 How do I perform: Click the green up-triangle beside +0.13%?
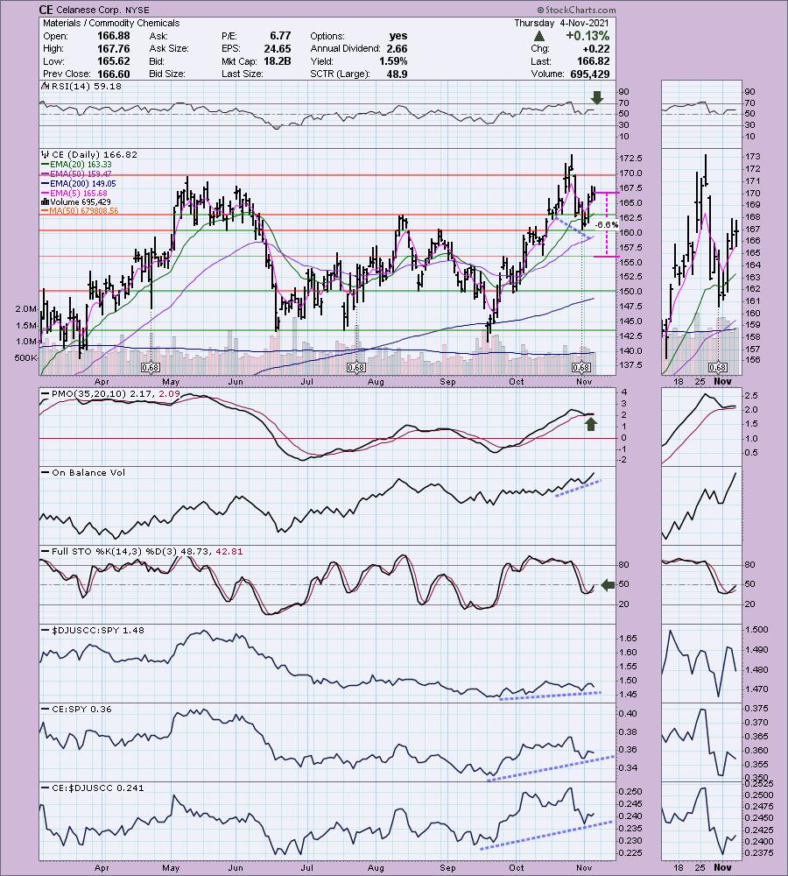coord(539,36)
